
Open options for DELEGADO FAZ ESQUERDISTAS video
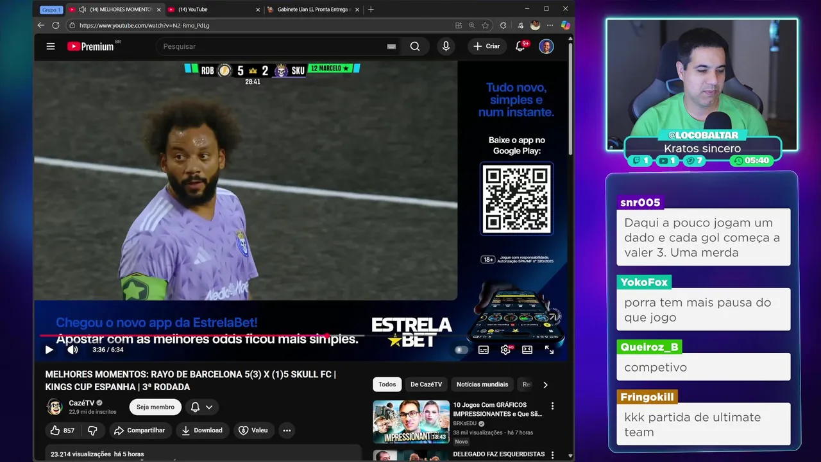[x=552, y=455]
